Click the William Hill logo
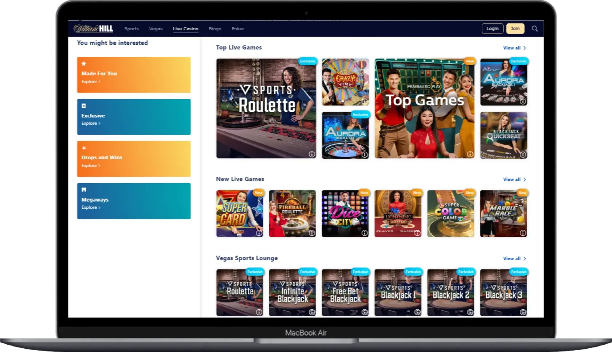Image resolution: width=612 pixels, height=352 pixels. 93,28
